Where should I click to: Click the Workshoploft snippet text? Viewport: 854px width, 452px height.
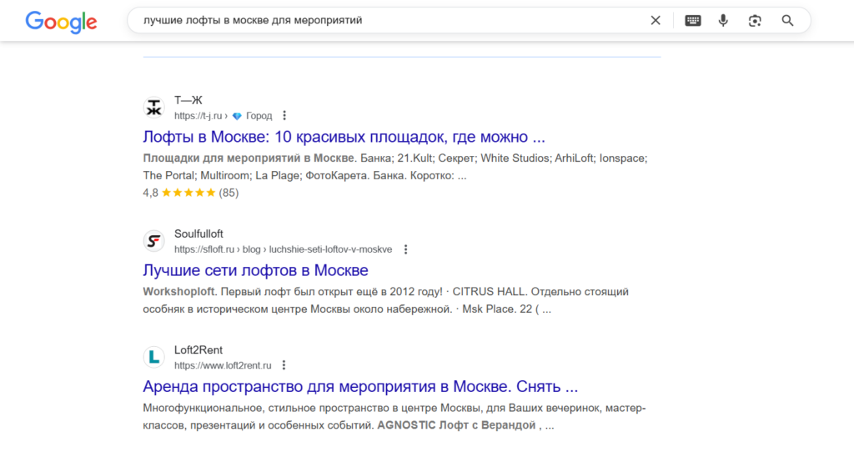pos(178,292)
